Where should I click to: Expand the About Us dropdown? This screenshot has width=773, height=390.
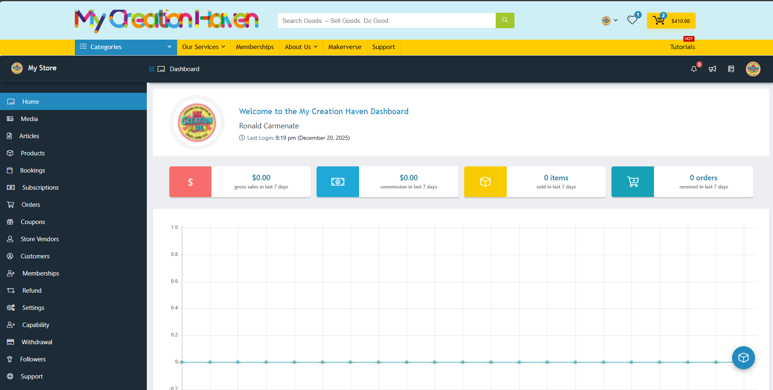(301, 47)
